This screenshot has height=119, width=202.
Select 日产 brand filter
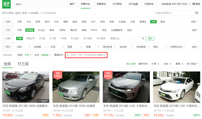click(x=93, y=22)
